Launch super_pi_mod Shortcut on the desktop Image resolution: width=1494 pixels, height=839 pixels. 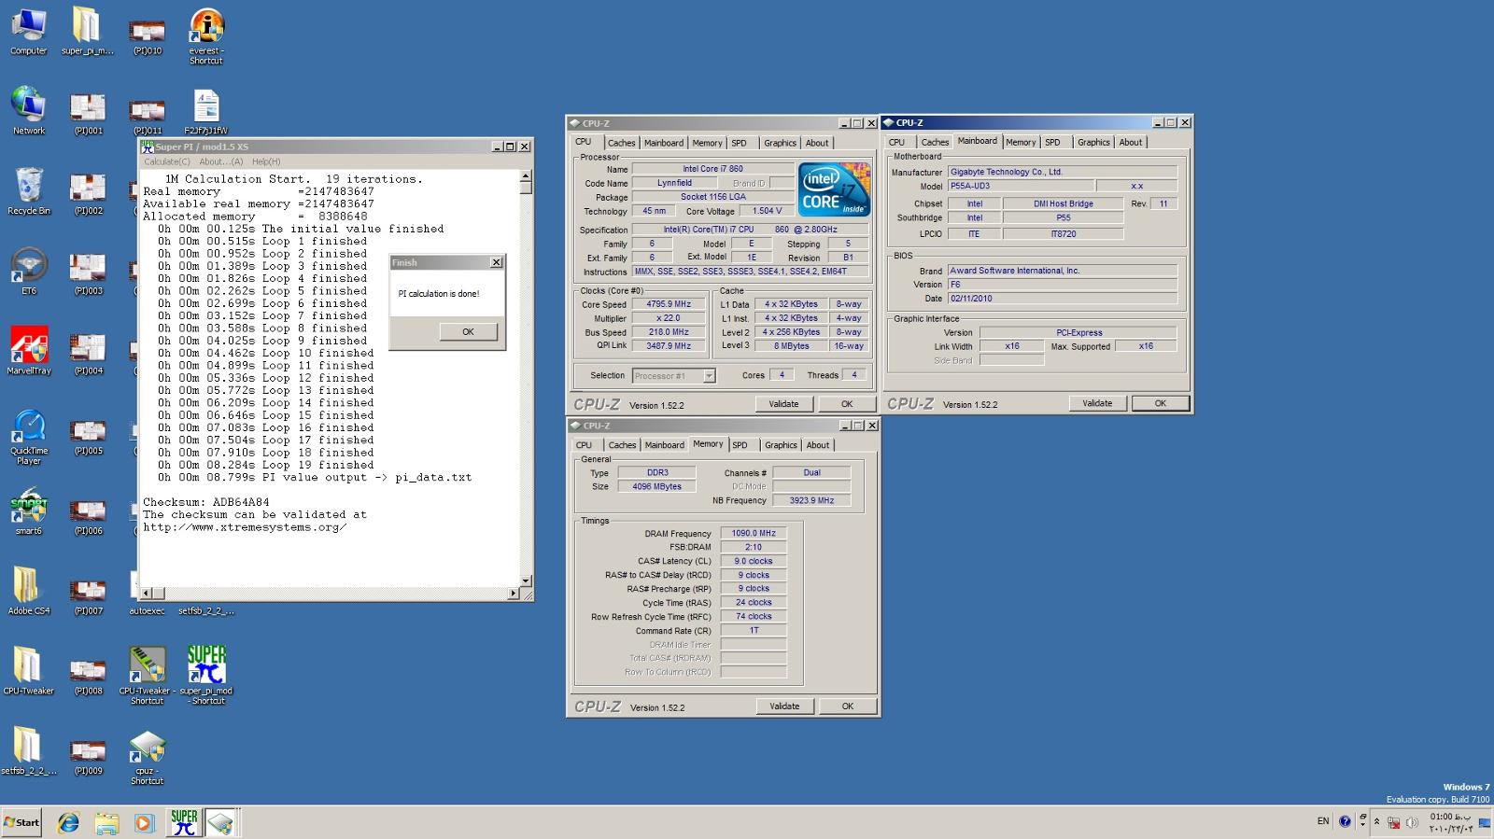click(206, 676)
